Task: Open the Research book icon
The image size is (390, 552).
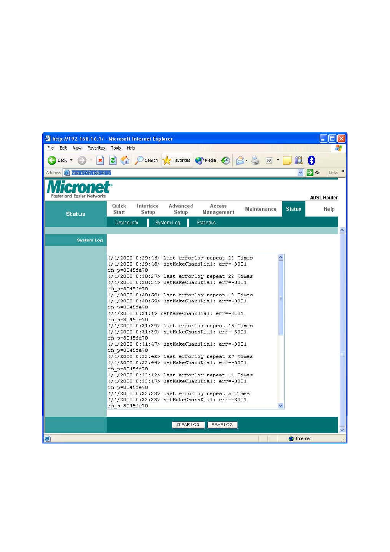Action: tap(299, 161)
